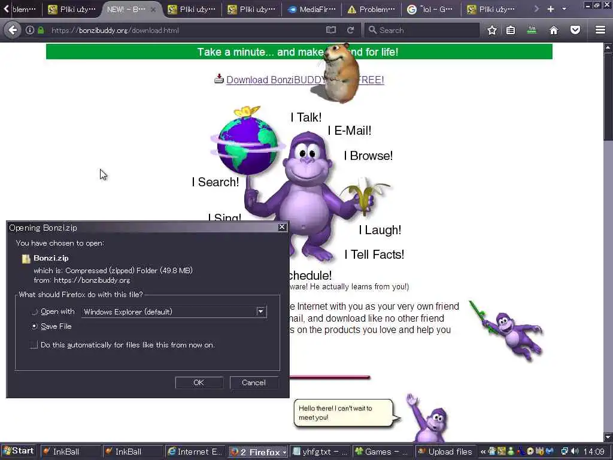The image size is (613, 460).
Task: Reload the page with the refresh icon
Action: pos(350,30)
